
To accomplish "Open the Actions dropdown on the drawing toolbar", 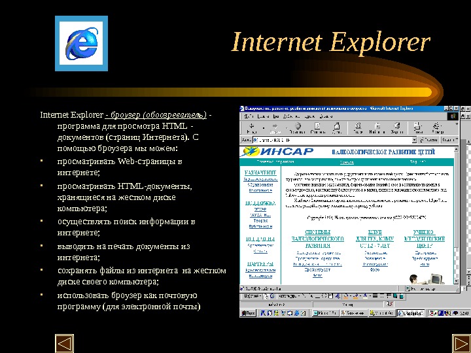I will coord(253,296).
